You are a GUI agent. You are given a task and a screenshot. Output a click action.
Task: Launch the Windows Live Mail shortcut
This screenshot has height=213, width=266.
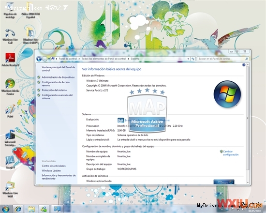point(10,189)
